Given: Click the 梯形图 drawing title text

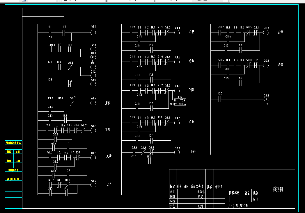Looking at the screenshot, I should point(278,189).
